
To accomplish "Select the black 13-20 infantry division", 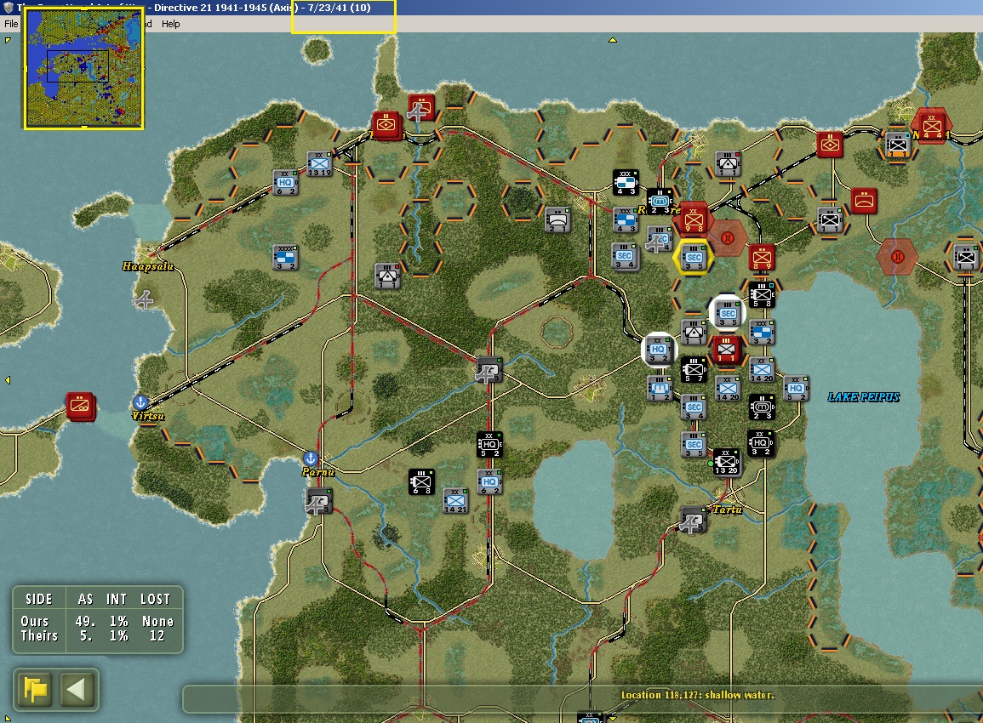I will pos(727,462).
